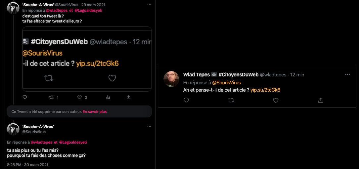Retweet the Wlad Tepes tweet on right
The width and height of the screenshot is (359, 169).
click(231, 100)
